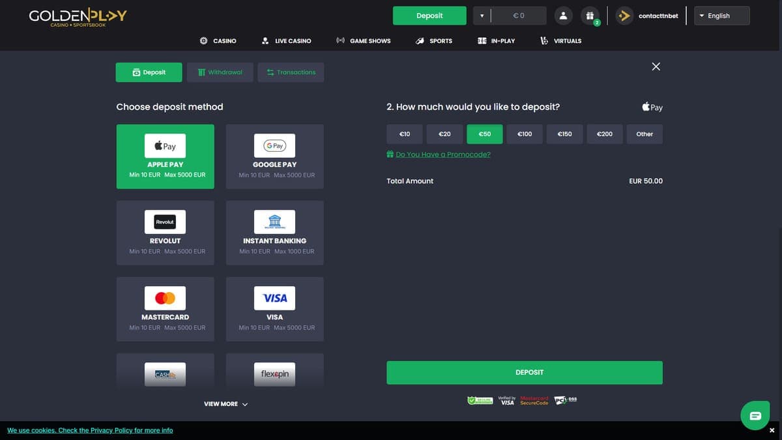Viewport: 782px width, 440px height.
Task: Open the gift bonuses icon
Action: click(x=589, y=16)
